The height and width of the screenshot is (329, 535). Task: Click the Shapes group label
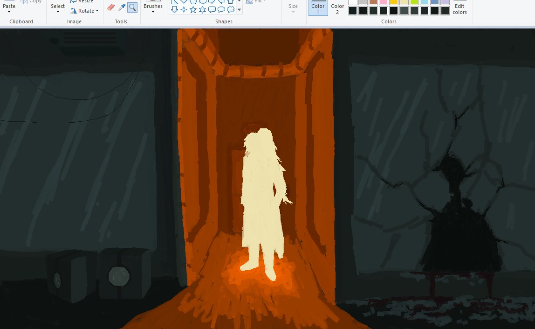(x=224, y=21)
